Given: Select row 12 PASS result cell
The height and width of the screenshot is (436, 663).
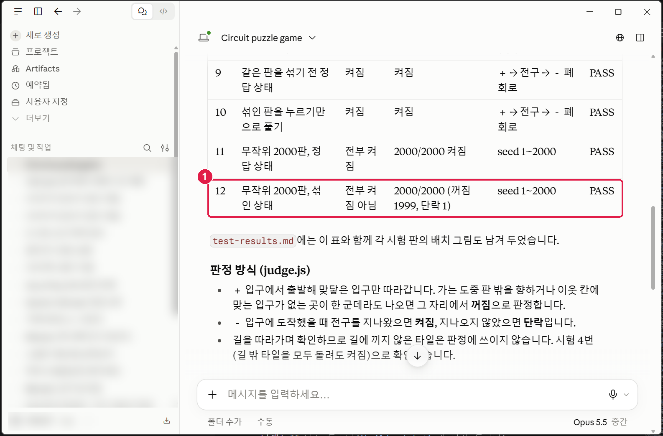Looking at the screenshot, I should tap(602, 191).
